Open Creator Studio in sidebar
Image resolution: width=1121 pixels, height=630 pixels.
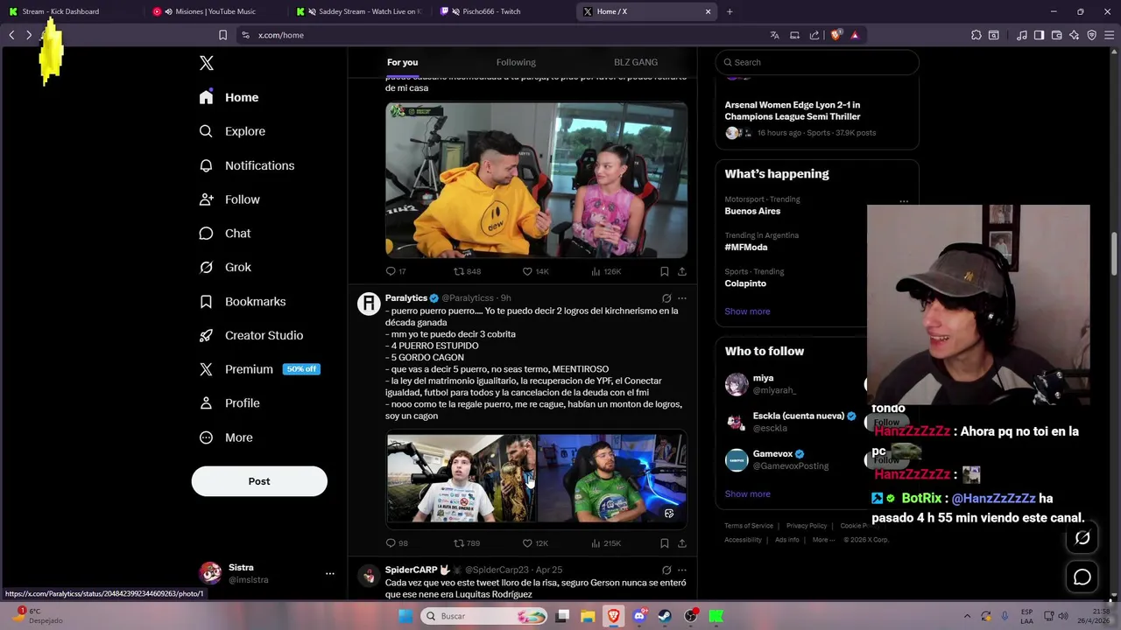pos(251,335)
